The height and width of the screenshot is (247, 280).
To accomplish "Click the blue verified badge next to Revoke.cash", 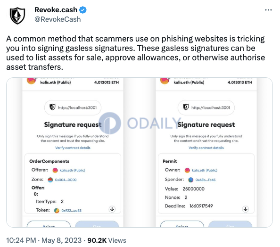I will click(x=83, y=10).
